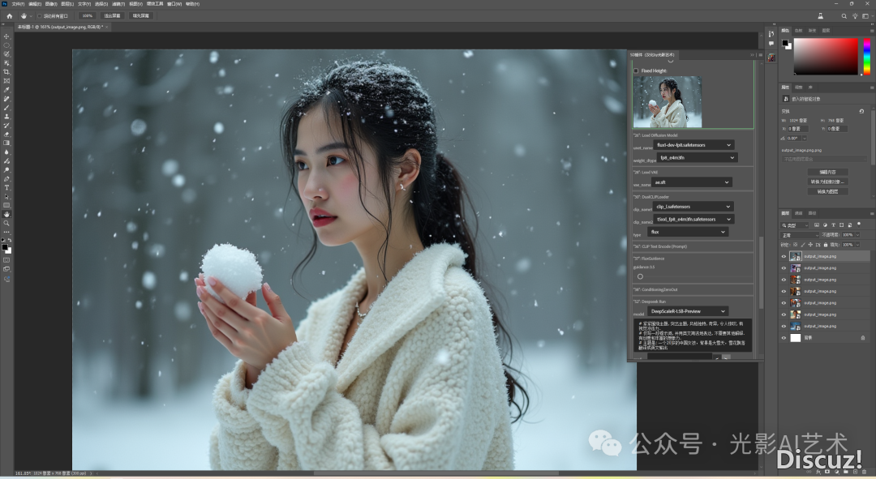Click the reset transform icon in Properties
Image resolution: width=876 pixels, height=479 pixels.
(861, 111)
